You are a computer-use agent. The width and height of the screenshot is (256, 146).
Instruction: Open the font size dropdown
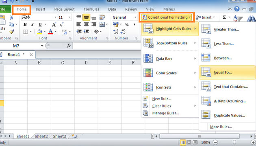click(x=69, y=17)
